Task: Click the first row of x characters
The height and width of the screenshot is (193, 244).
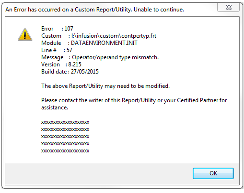Action: pos(65,122)
